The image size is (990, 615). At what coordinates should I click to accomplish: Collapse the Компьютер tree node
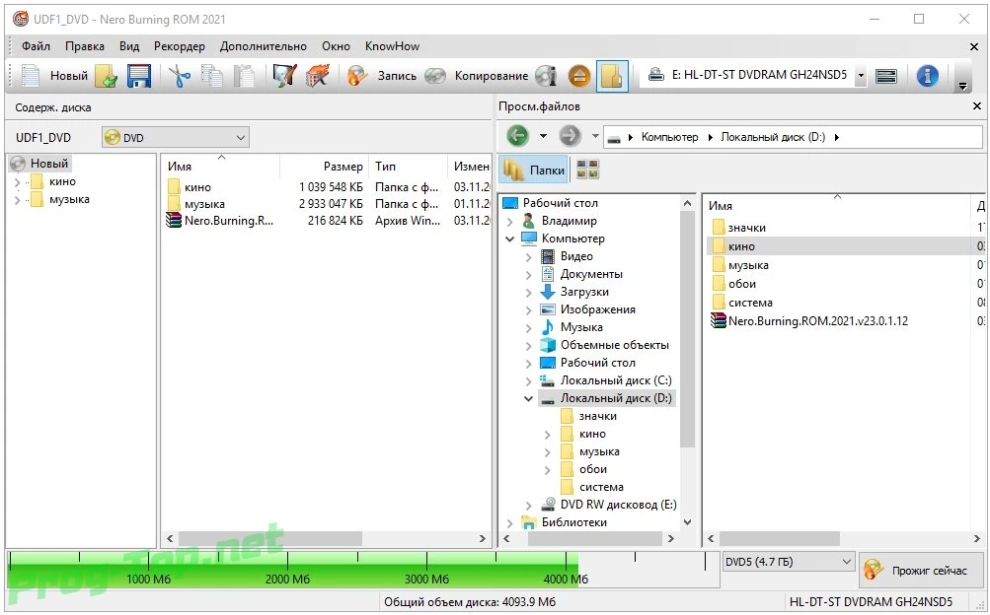[510, 239]
